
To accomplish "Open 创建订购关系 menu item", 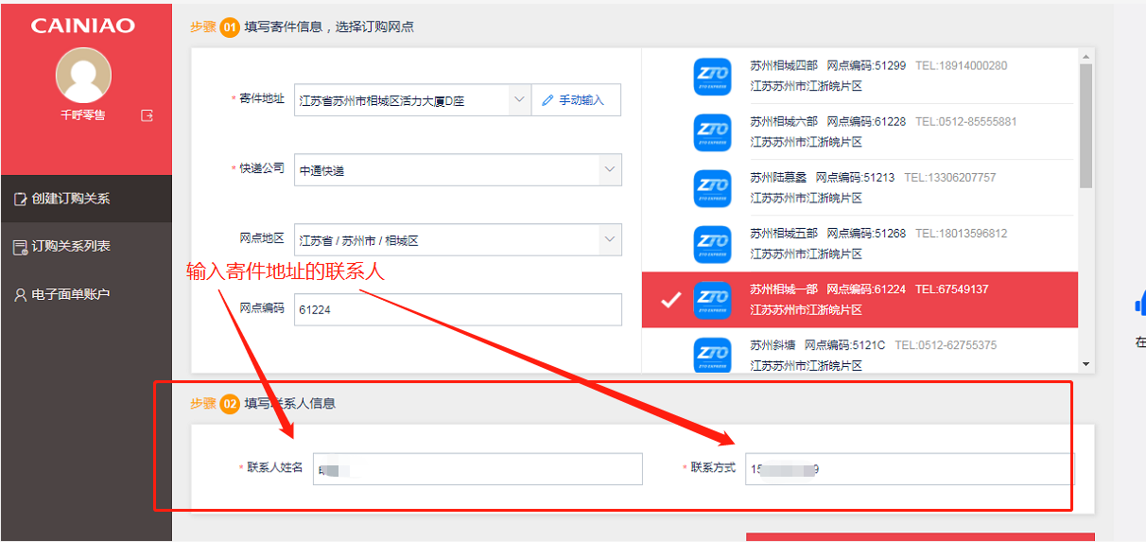I will coord(86,199).
